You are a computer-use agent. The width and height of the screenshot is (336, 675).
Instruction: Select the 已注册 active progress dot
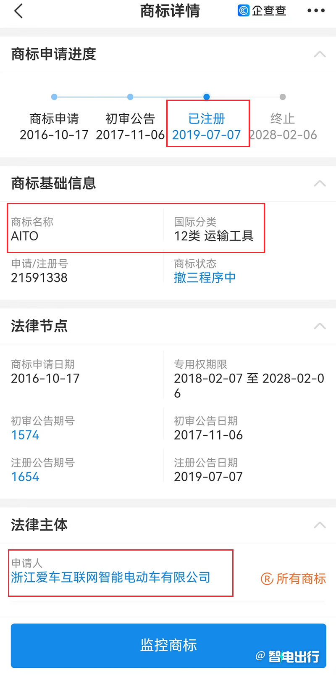(x=206, y=97)
